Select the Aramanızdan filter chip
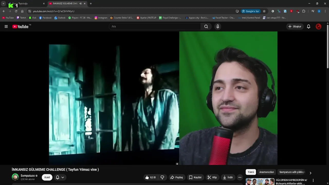 click(x=267, y=172)
